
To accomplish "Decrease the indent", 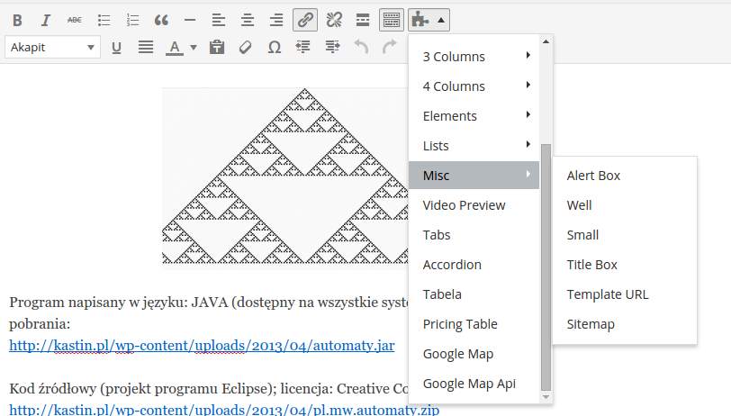I will point(303,47).
